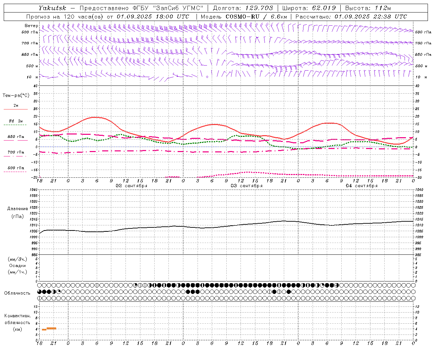This screenshot has width=433, height=346.
Task: Click the '04 сентября' date label
Action: [x=362, y=186]
